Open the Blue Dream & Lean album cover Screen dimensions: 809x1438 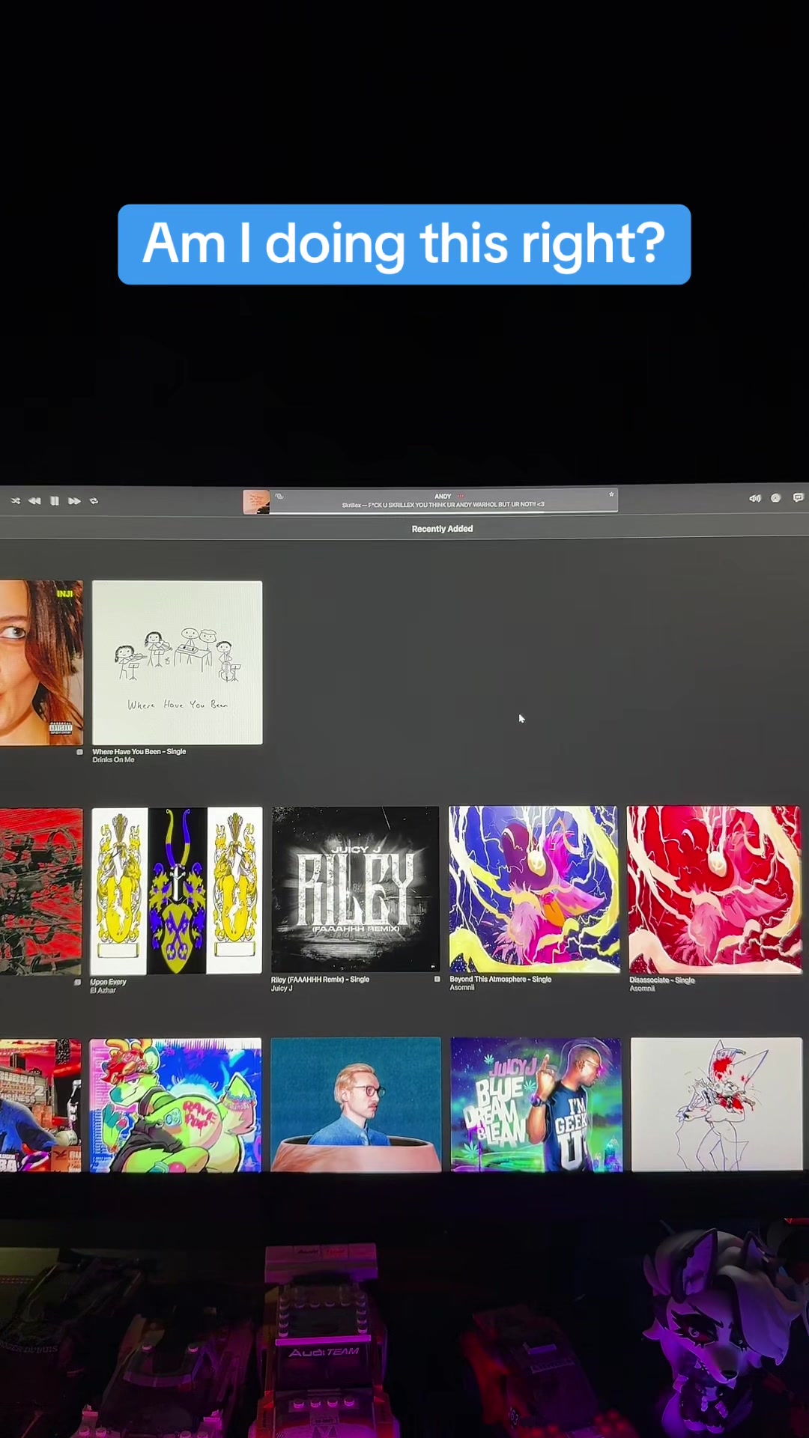(x=536, y=1105)
